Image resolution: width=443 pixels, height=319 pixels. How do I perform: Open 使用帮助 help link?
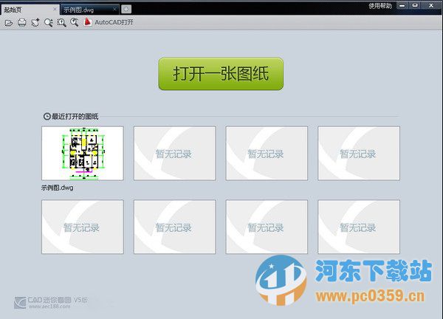point(380,6)
